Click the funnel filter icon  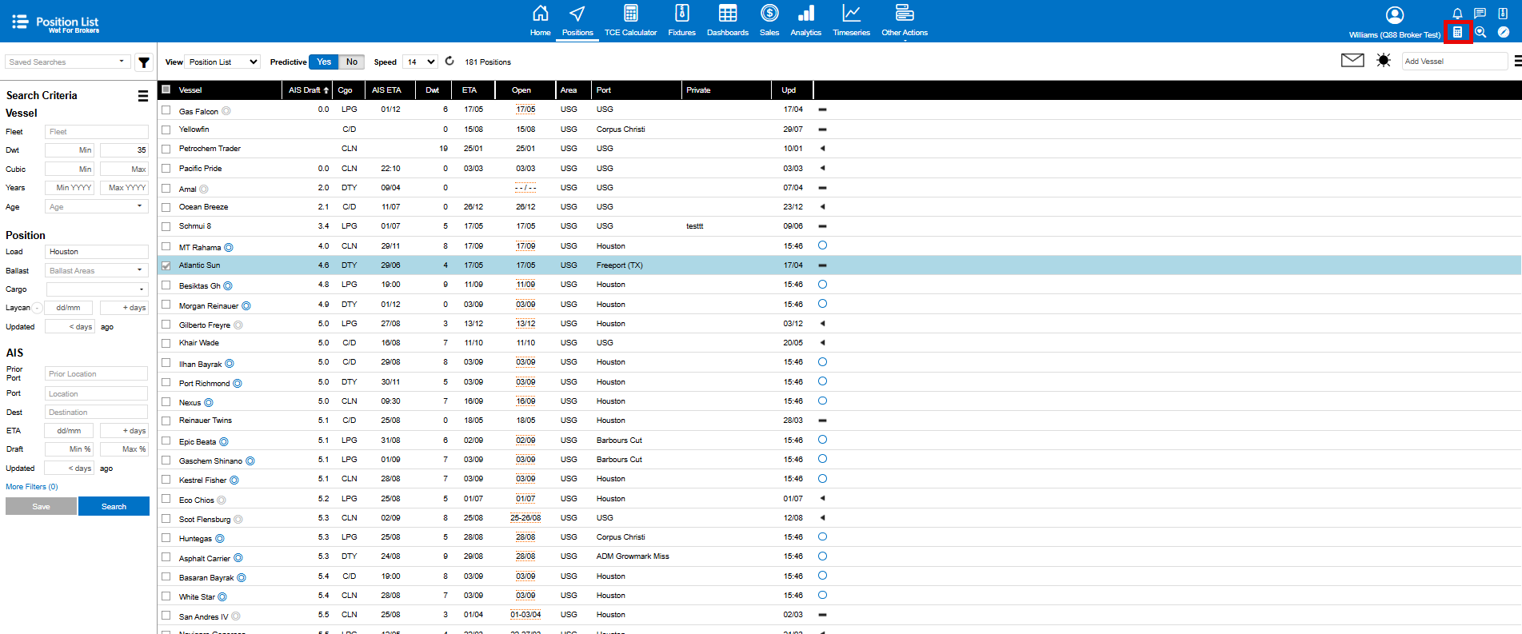(x=144, y=62)
